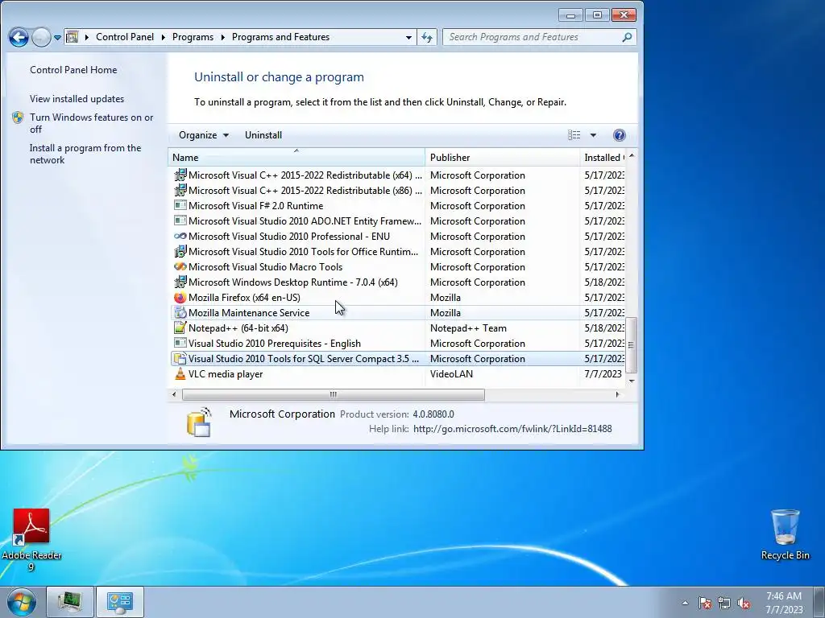Click Programs and Features breadcrumb
This screenshot has height=618, width=825.
280,37
